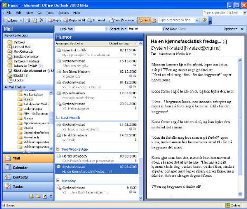The width and height of the screenshot is (247, 209).
Task: Open the View menu
Action: [x=29, y=13]
